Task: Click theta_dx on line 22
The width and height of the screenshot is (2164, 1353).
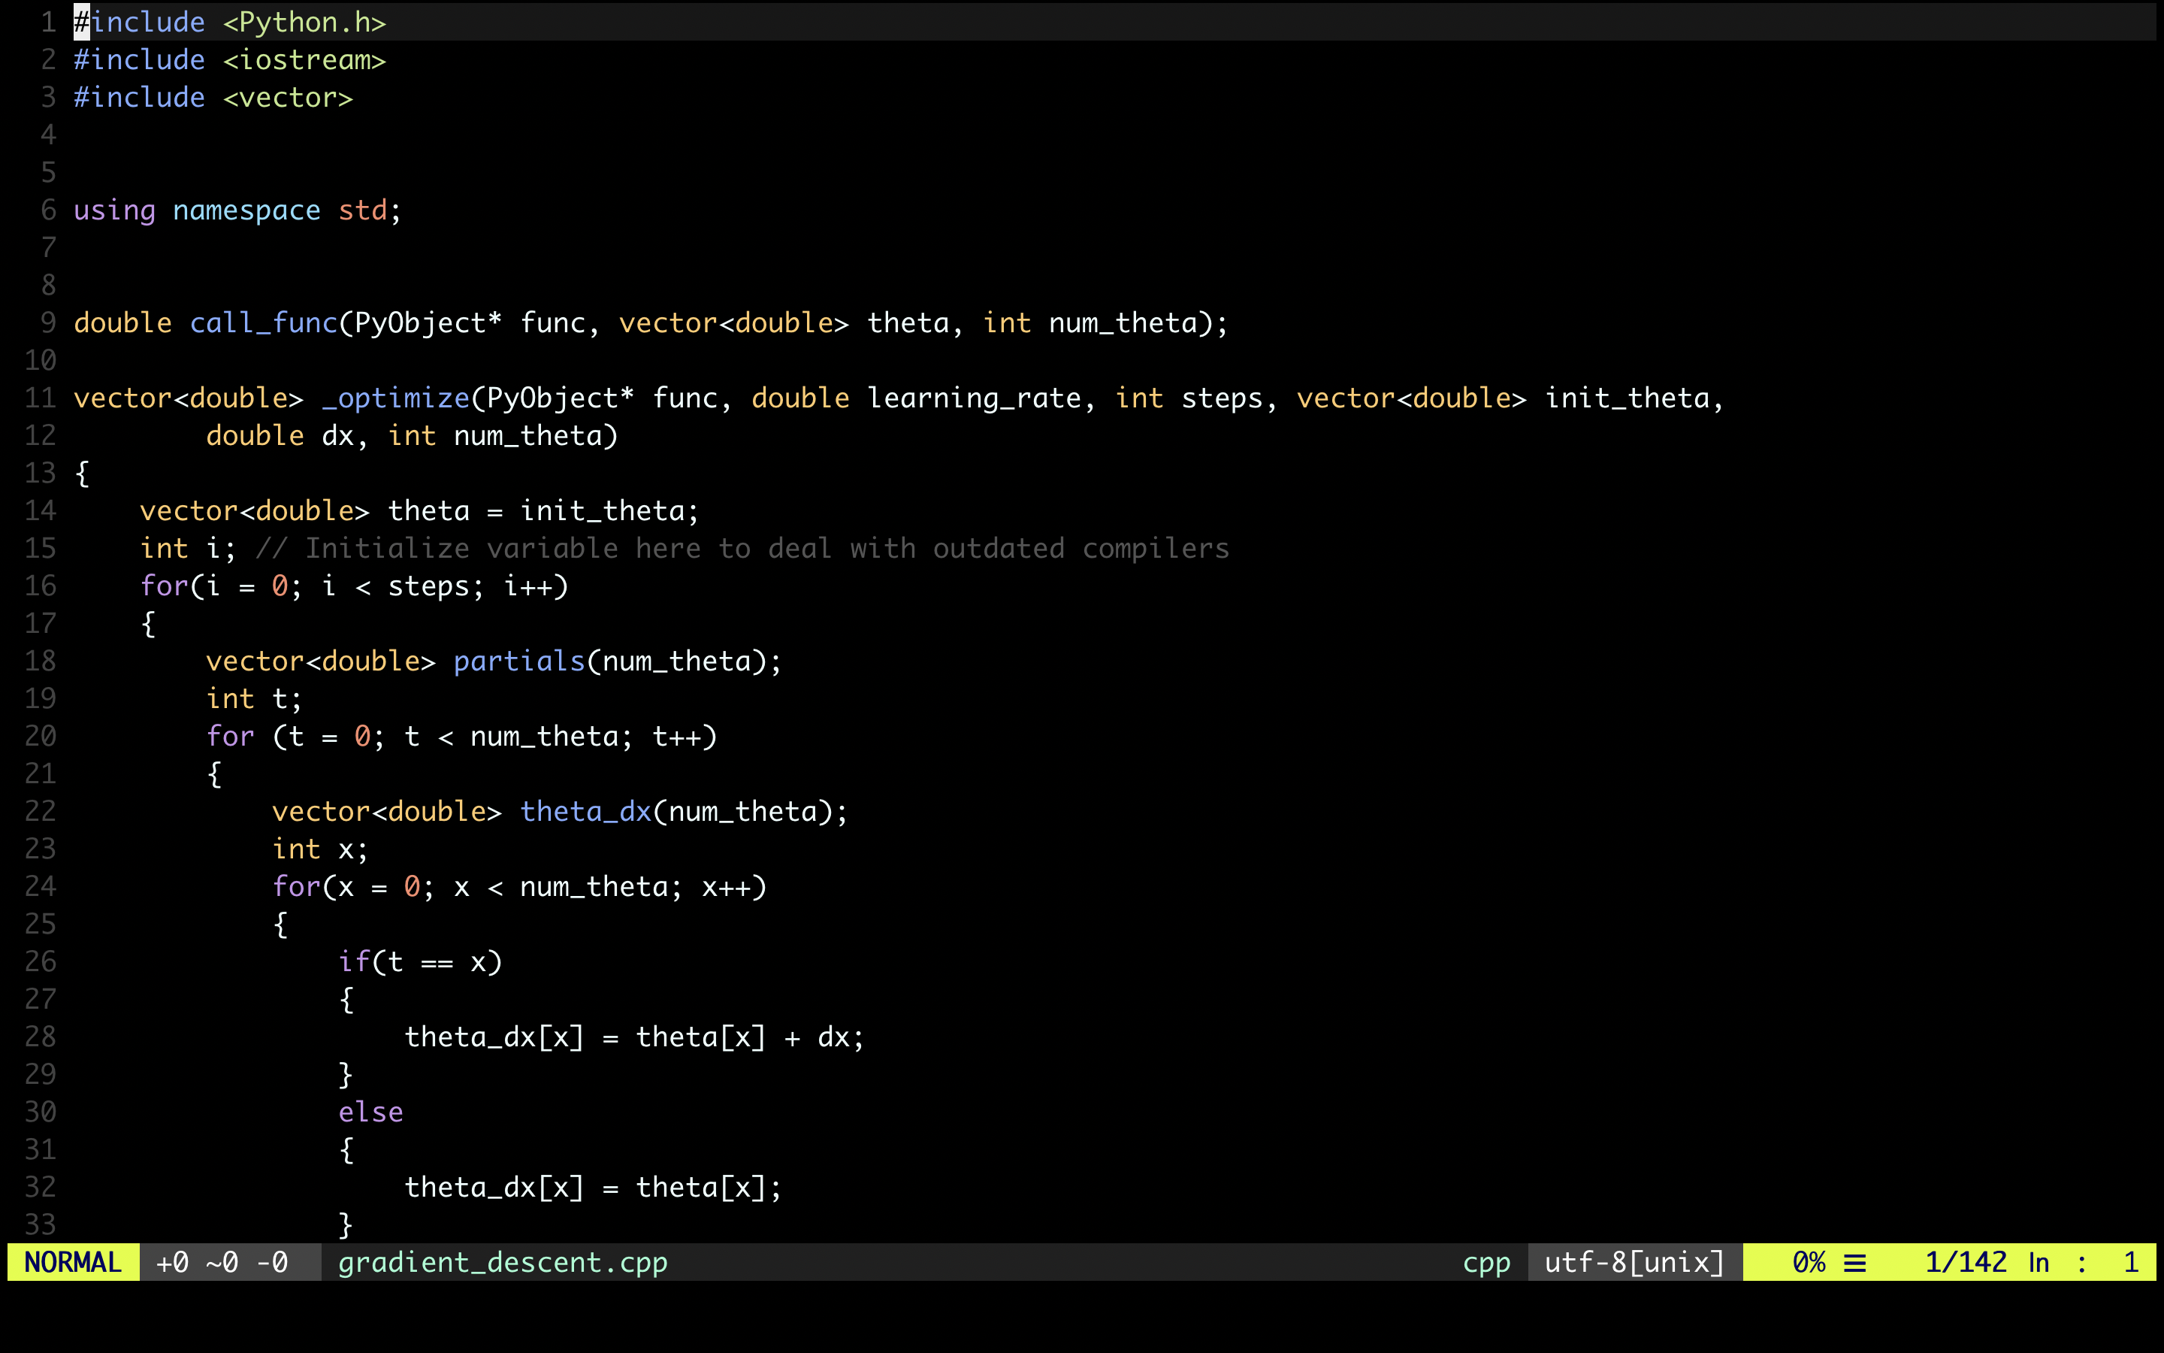Action: [x=586, y=812]
